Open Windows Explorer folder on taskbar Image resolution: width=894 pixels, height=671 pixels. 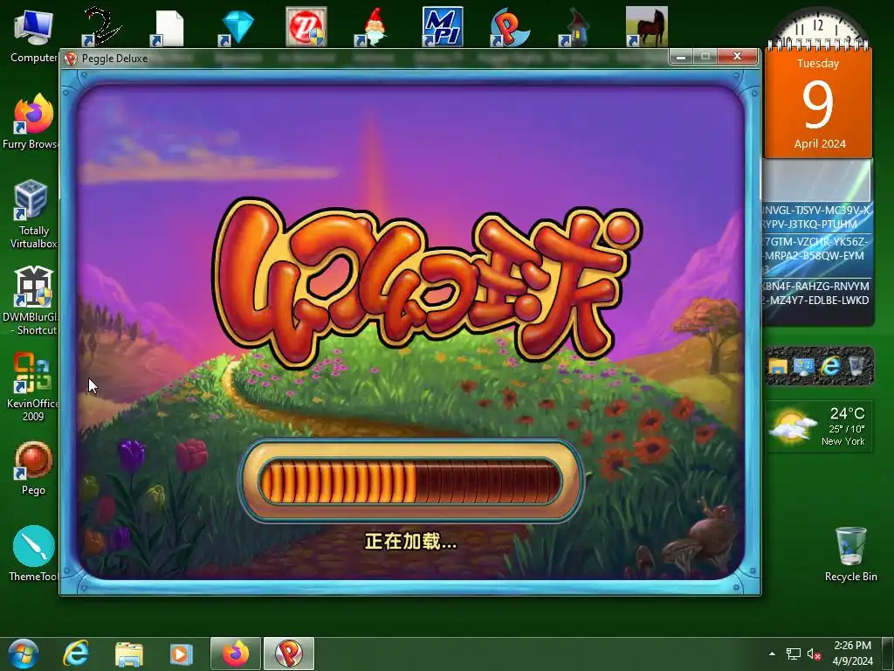[129, 654]
